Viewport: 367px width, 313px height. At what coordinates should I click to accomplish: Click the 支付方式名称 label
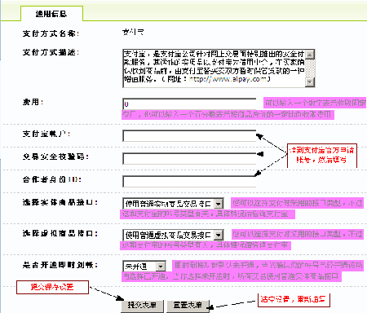[51, 33]
